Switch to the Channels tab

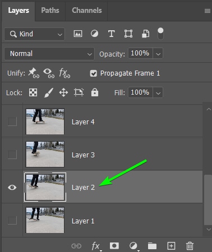click(87, 11)
